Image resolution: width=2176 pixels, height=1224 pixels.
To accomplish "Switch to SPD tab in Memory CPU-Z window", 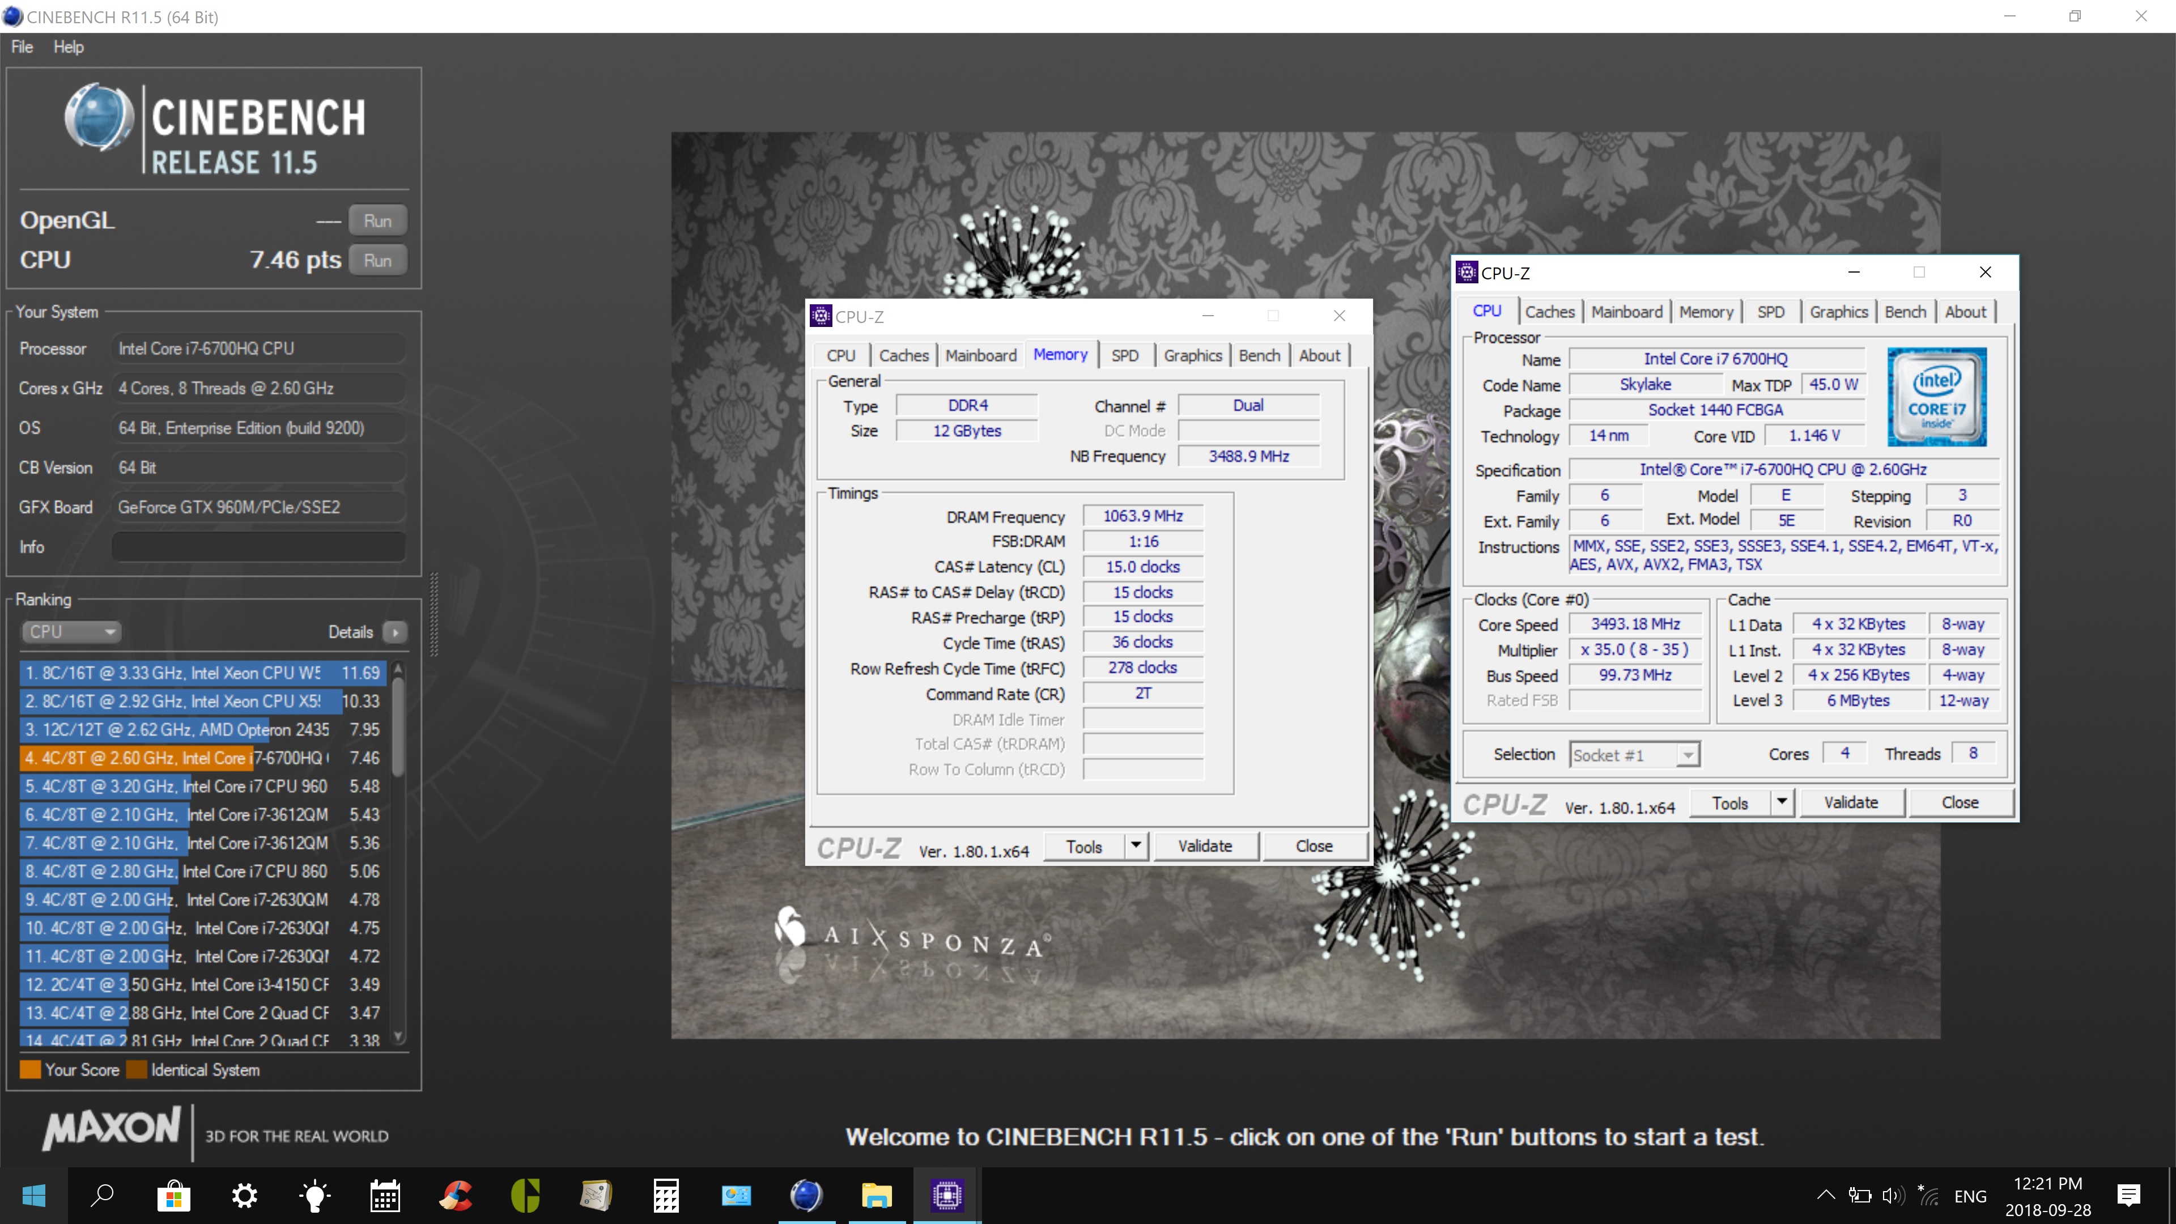I will [x=1124, y=356].
